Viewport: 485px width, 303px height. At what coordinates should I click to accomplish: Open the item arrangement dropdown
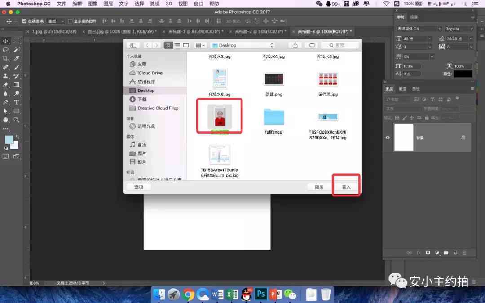[x=200, y=45]
